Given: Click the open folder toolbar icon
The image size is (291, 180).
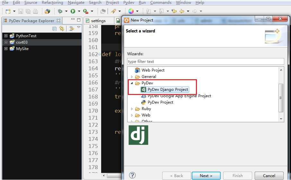Looking at the screenshot, I should 48,11.
